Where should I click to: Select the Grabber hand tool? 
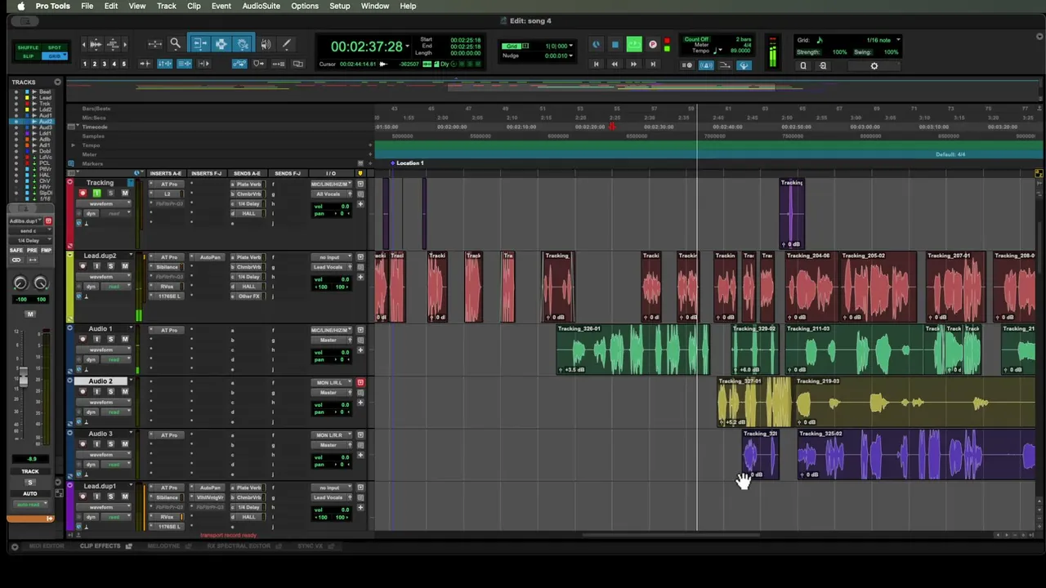[x=243, y=44]
